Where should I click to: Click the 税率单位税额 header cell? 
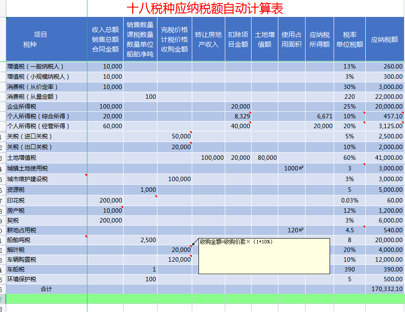click(349, 40)
